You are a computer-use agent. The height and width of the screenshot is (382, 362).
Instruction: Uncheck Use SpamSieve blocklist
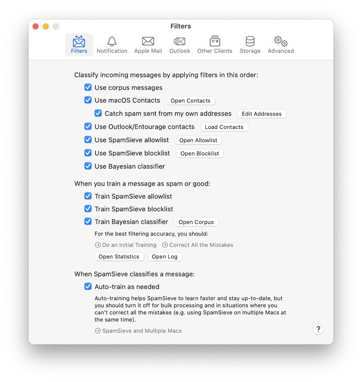click(88, 152)
